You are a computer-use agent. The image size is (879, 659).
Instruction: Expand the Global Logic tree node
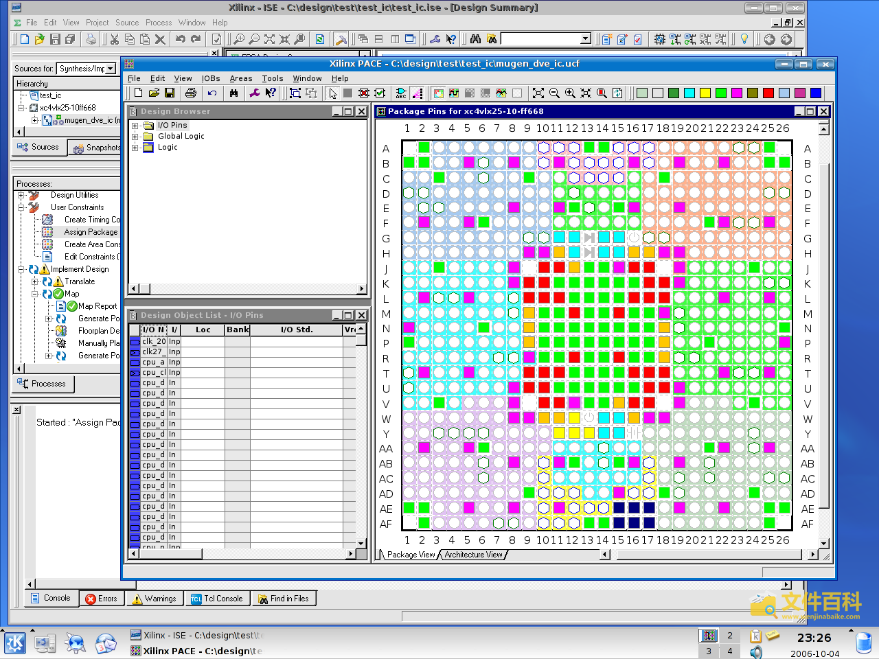click(x=135, y=137)
